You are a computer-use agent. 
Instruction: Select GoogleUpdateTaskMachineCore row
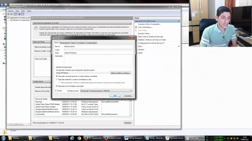(x=82, y=112)
